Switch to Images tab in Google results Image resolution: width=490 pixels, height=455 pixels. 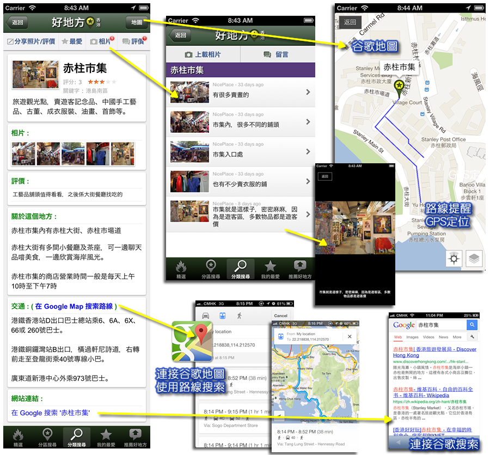coord(412,337)
